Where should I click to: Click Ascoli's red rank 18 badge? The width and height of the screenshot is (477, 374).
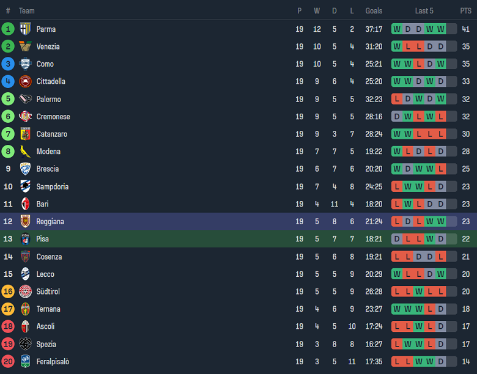[x=8, y=326]
